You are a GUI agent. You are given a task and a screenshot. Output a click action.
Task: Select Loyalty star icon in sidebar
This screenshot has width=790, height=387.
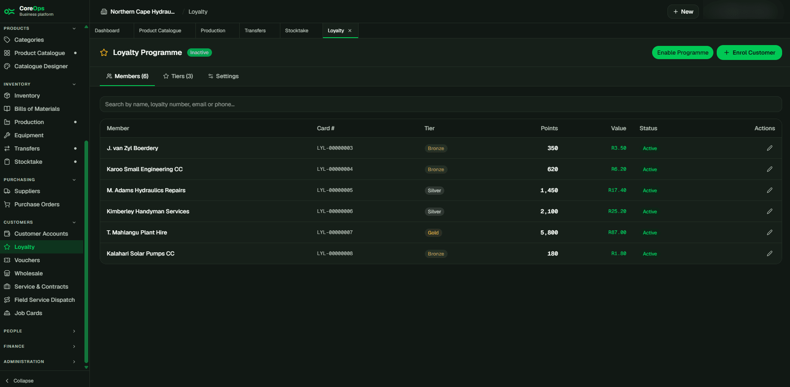coord(7,247)
